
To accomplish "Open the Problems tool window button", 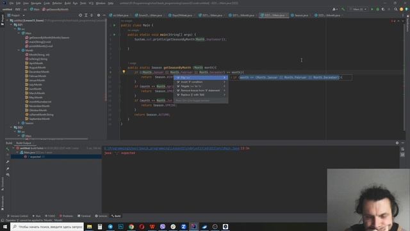I will pyautogui.click(x=66, y=216).
